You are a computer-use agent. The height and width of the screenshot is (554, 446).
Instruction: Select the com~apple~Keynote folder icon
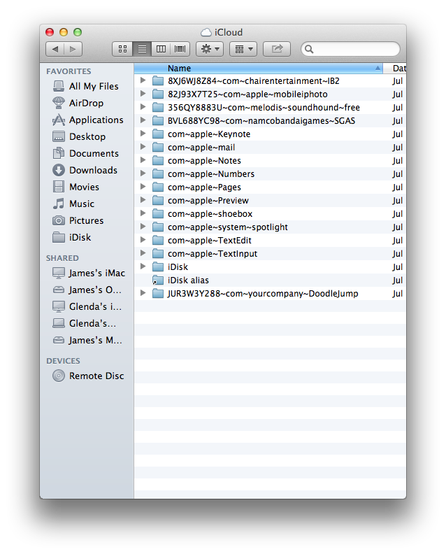tap(158, 134)
